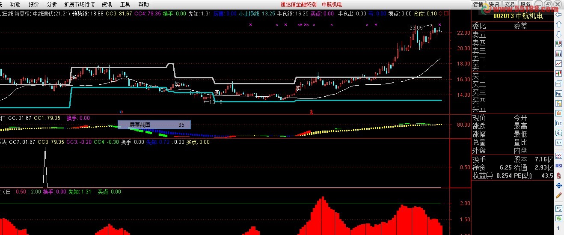The image size is (564, 235).
Task: Open the grid table view icon
Action: point(558,54)
